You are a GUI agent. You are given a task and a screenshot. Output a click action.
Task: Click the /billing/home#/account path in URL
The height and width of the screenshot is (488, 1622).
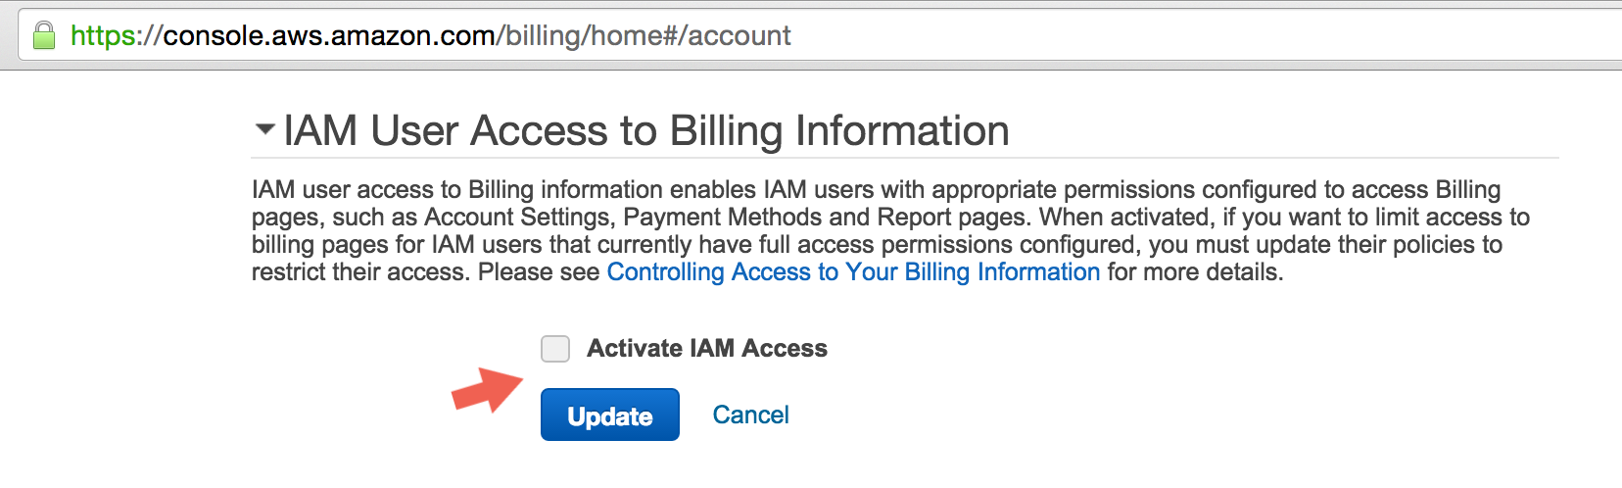coord(644,36)
